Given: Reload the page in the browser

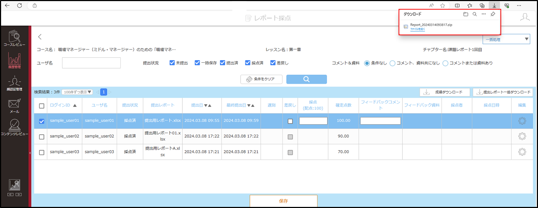Looking at the screenshot, I should pos(20,5).
